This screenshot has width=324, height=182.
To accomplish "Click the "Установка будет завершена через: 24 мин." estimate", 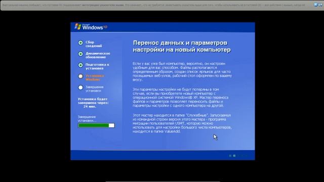I will coord(93,103).
